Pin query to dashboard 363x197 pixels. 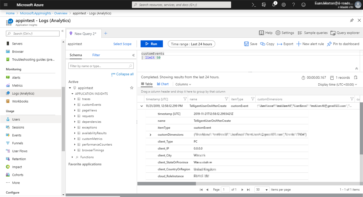(x=343, y=44)
